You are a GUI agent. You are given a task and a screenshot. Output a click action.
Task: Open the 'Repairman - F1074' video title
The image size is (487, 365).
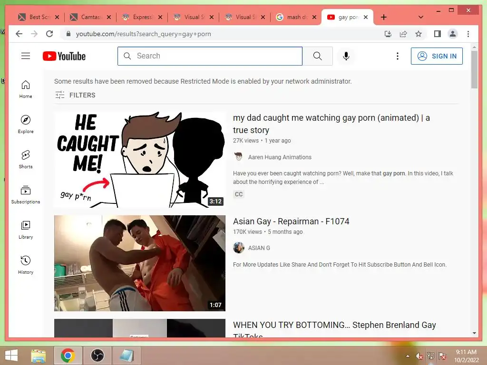[x=291, y=221]
